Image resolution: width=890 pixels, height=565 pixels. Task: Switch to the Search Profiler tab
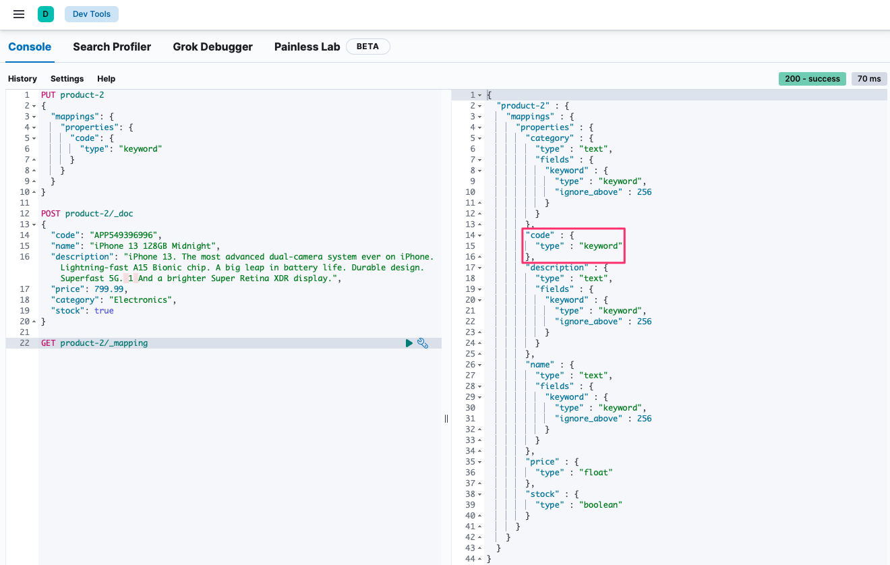[x=112, y=47]
